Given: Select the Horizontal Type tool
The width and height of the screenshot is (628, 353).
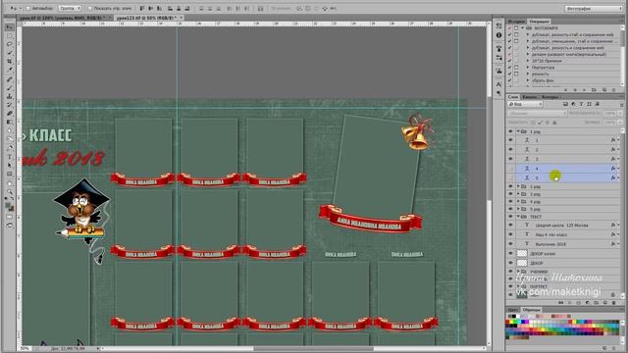Looking at the screenshot, I should (9, 157).
